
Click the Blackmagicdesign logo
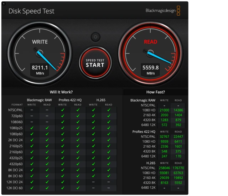[x=163, y=11]
